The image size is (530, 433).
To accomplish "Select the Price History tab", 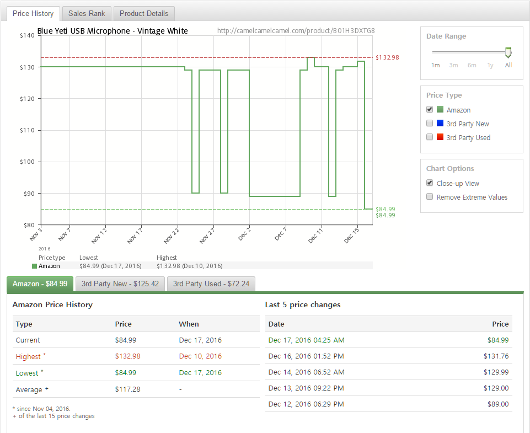I will (x=33, y=14).
